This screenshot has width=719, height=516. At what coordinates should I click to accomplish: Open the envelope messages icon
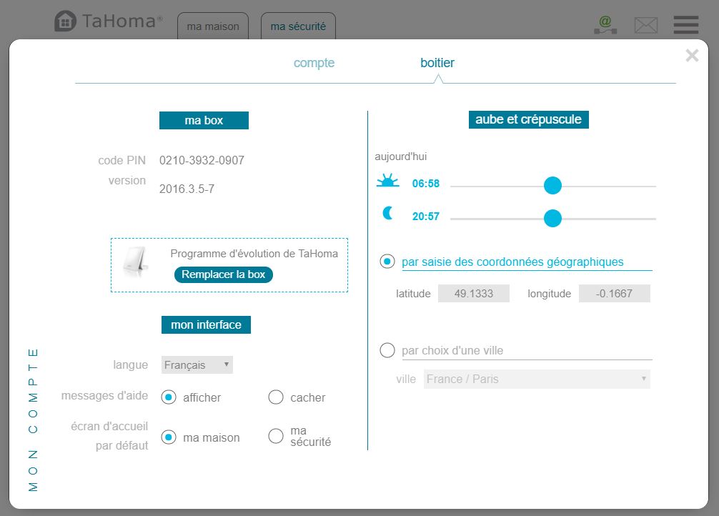pos(645,26)
